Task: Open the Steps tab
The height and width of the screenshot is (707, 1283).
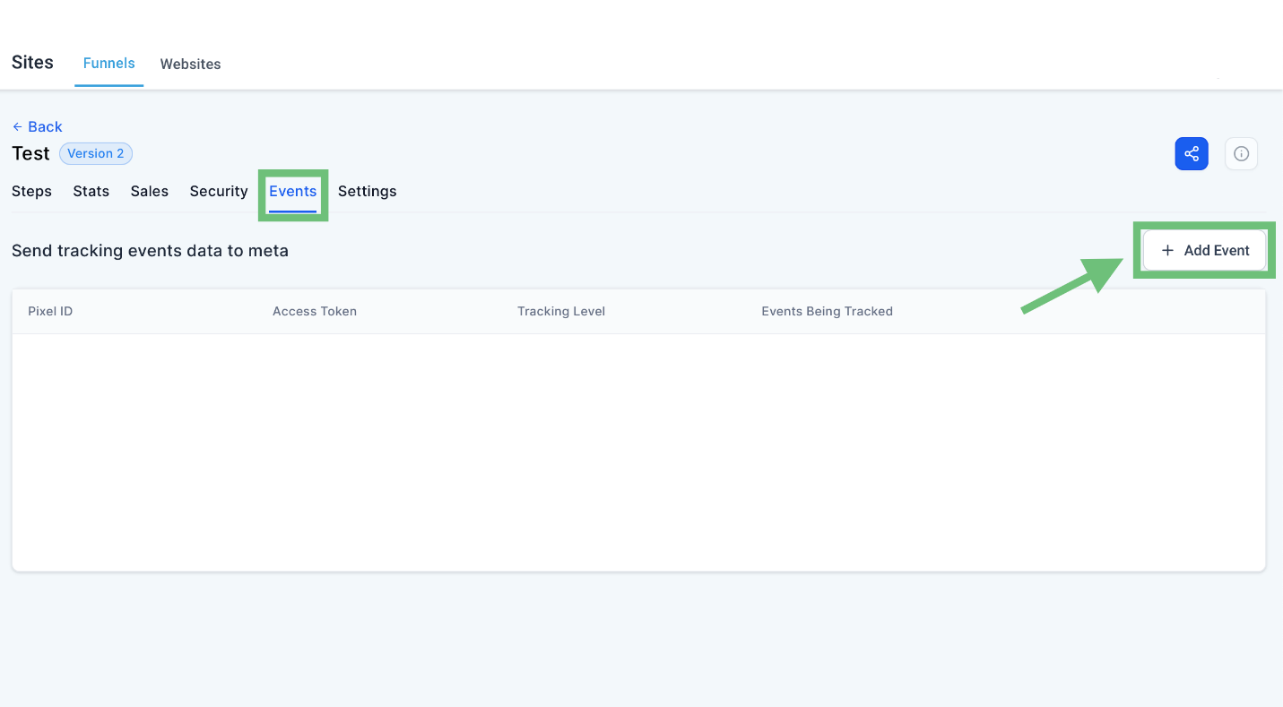Action: click(x=31, y=191)
